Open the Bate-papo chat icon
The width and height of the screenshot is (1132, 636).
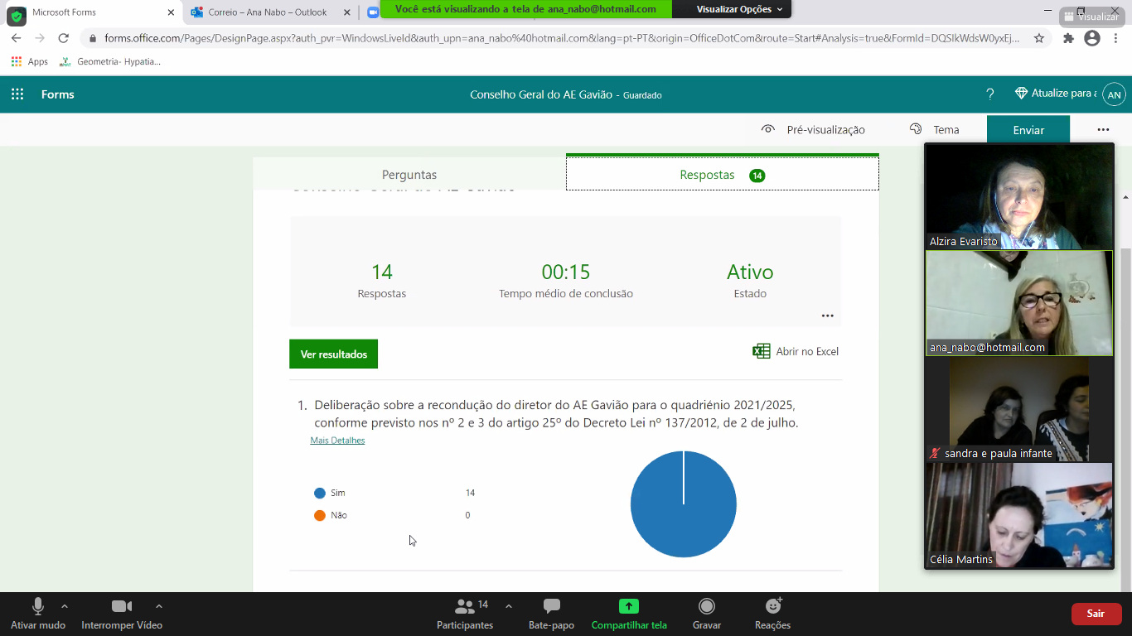coord(551,606)
